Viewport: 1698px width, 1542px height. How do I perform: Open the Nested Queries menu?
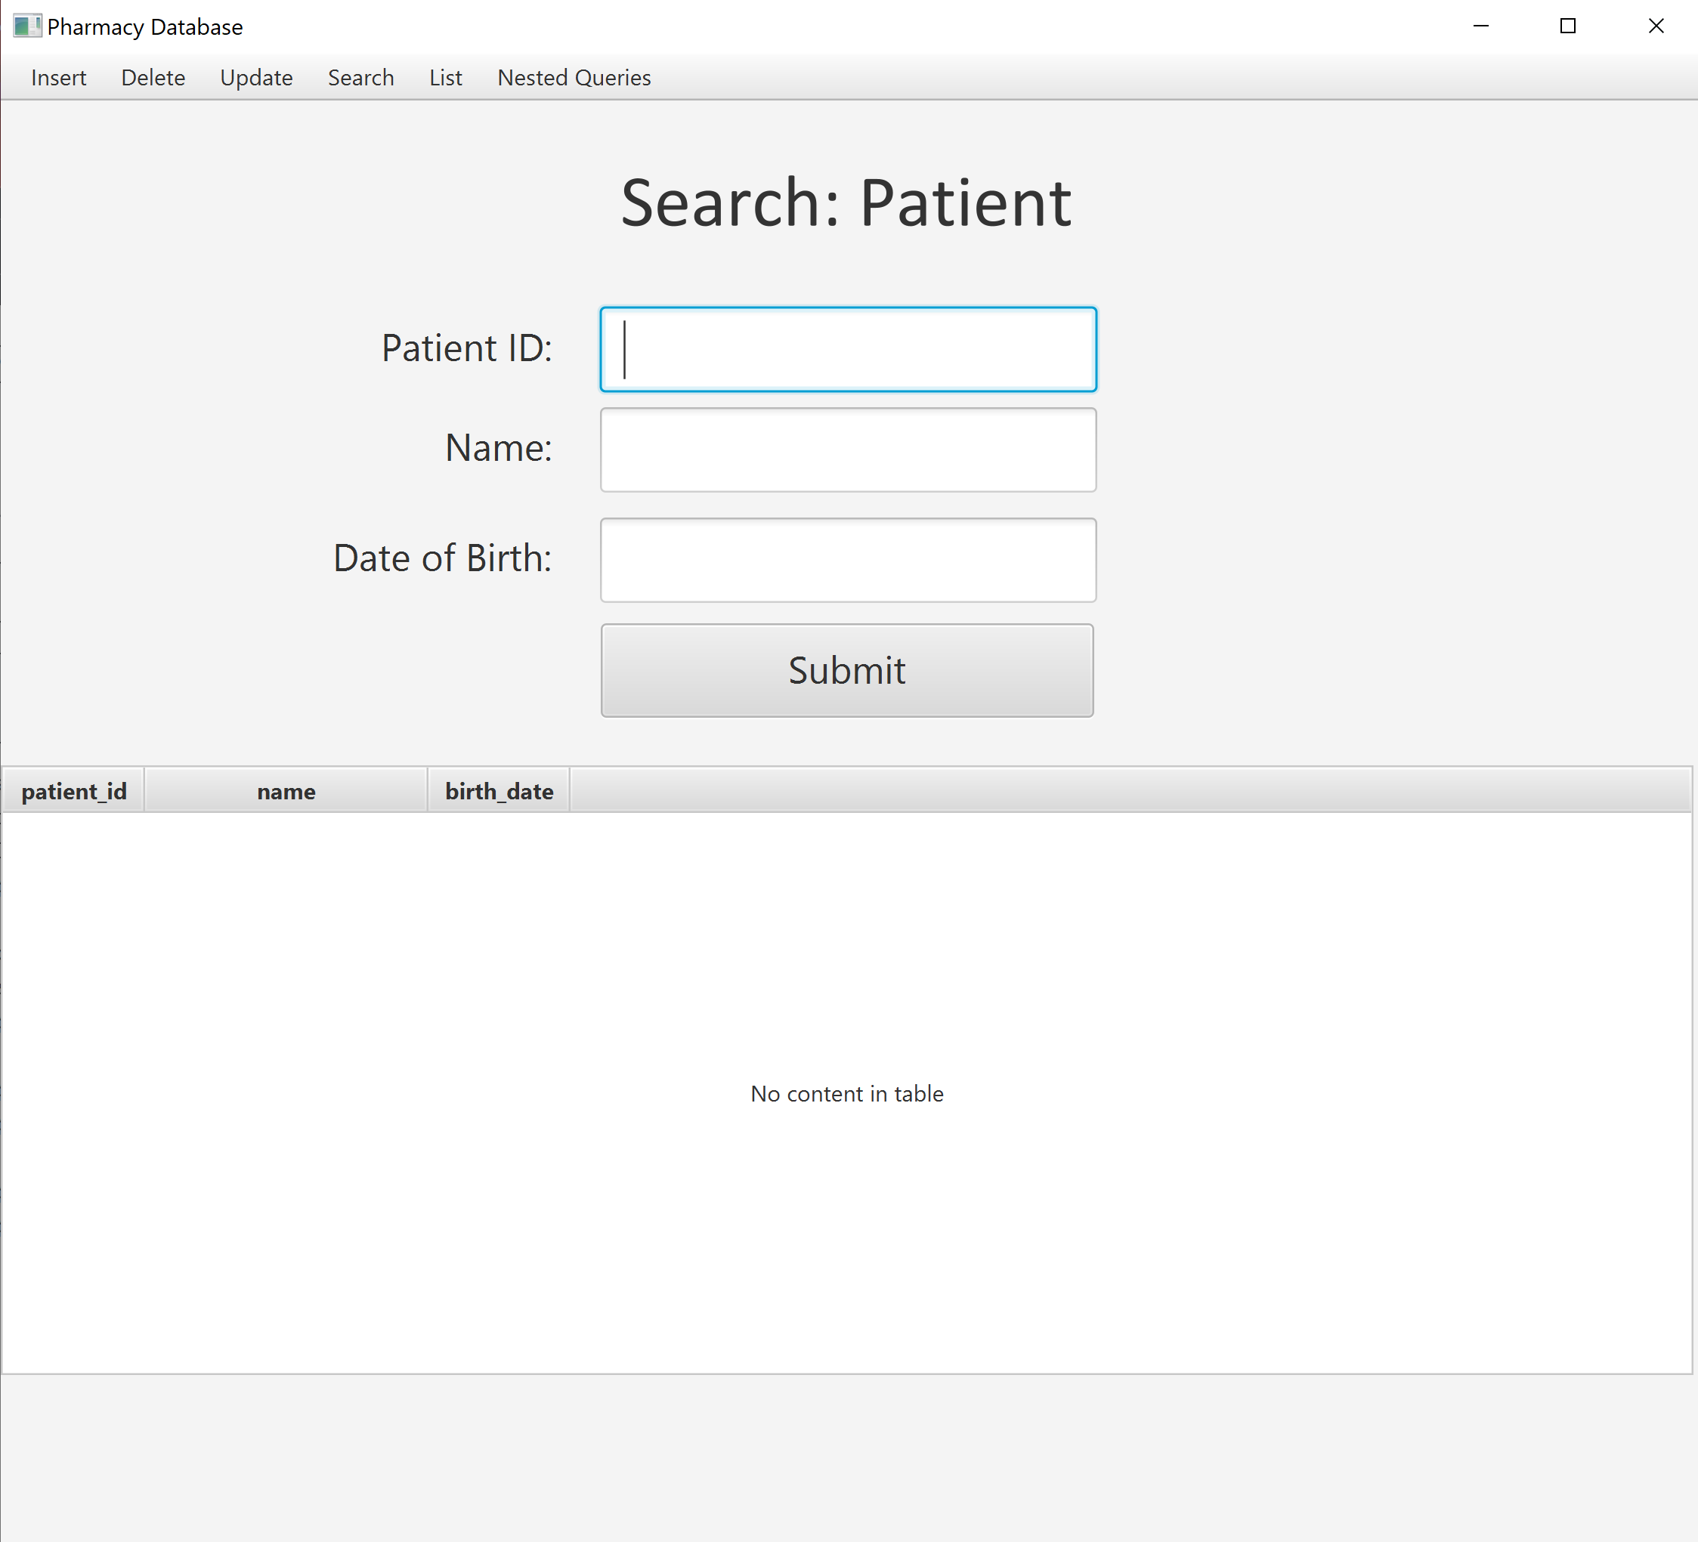574,78
